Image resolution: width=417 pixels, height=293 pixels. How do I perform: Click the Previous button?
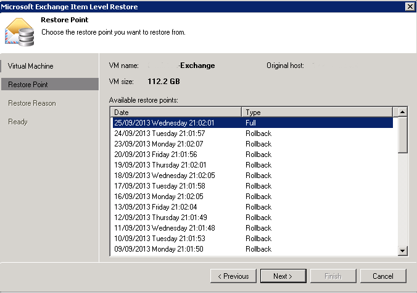[233, 276]
